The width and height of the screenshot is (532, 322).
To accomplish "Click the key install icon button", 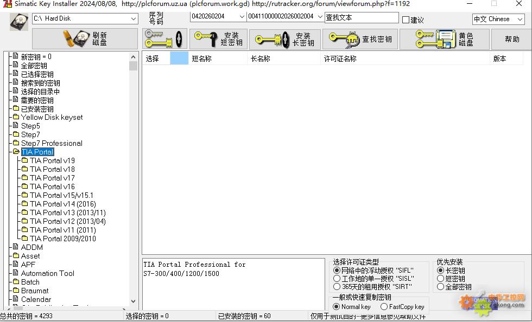I will [164, 39].
